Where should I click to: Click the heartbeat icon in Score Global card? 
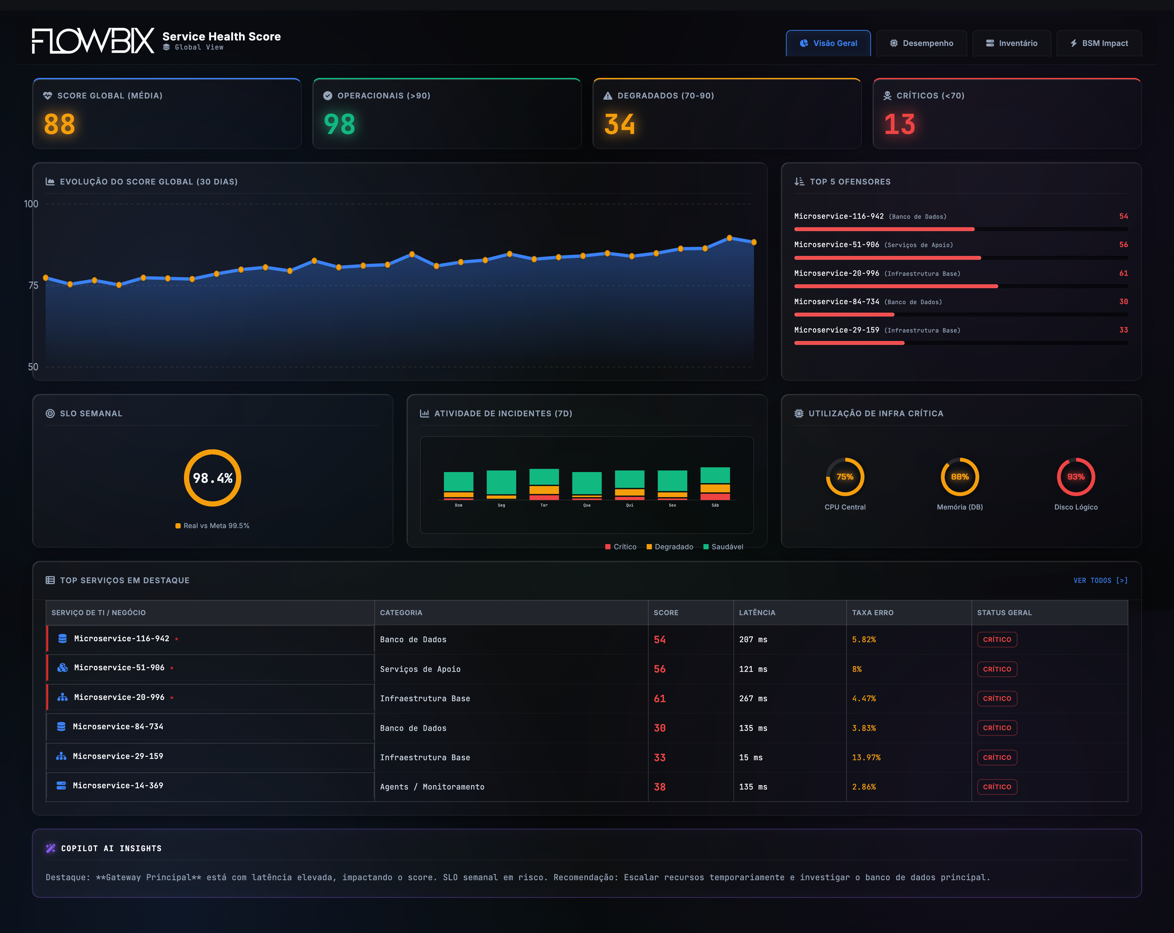pos(48,95)
